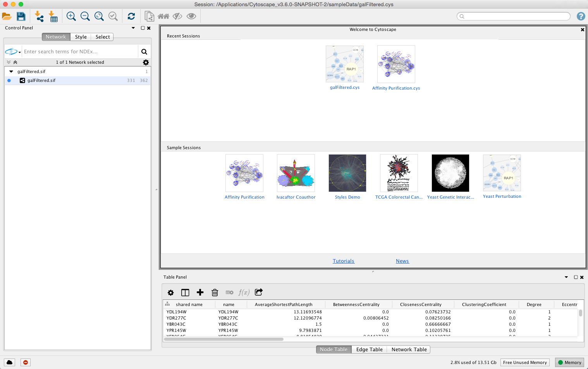Open the NDEx search source dropdown

[13, 52]
